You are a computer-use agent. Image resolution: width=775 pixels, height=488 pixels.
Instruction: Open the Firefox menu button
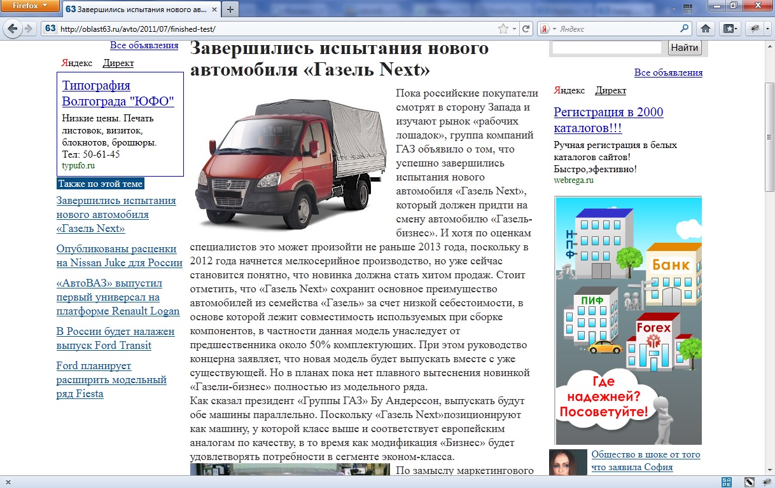30,6
